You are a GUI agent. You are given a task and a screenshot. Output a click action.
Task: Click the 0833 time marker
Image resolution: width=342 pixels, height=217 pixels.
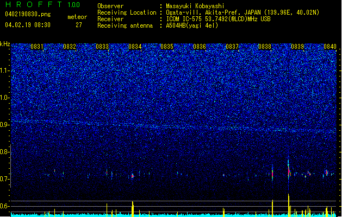coord(102,47)
